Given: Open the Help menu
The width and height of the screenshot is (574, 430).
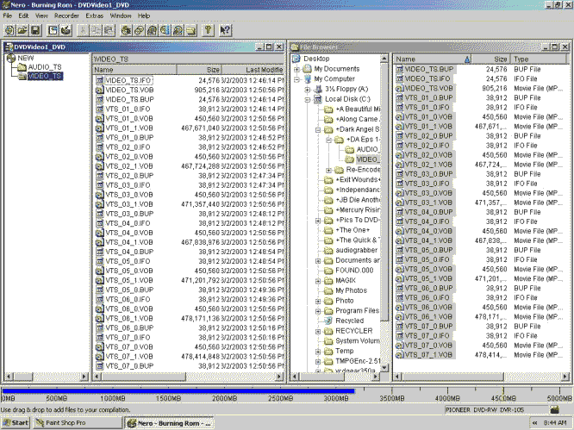Looking at the screenshot, I should (144, 16).
